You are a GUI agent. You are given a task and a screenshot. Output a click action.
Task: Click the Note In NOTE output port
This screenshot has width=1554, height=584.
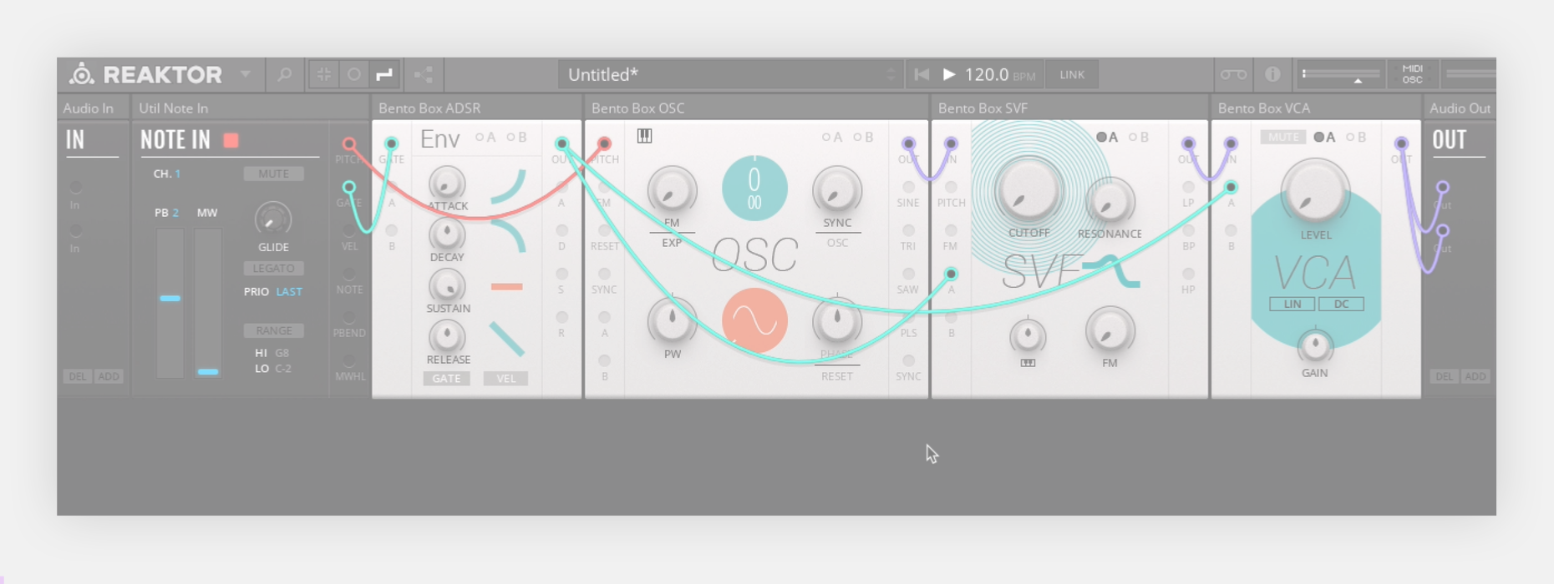click(349, 274)
